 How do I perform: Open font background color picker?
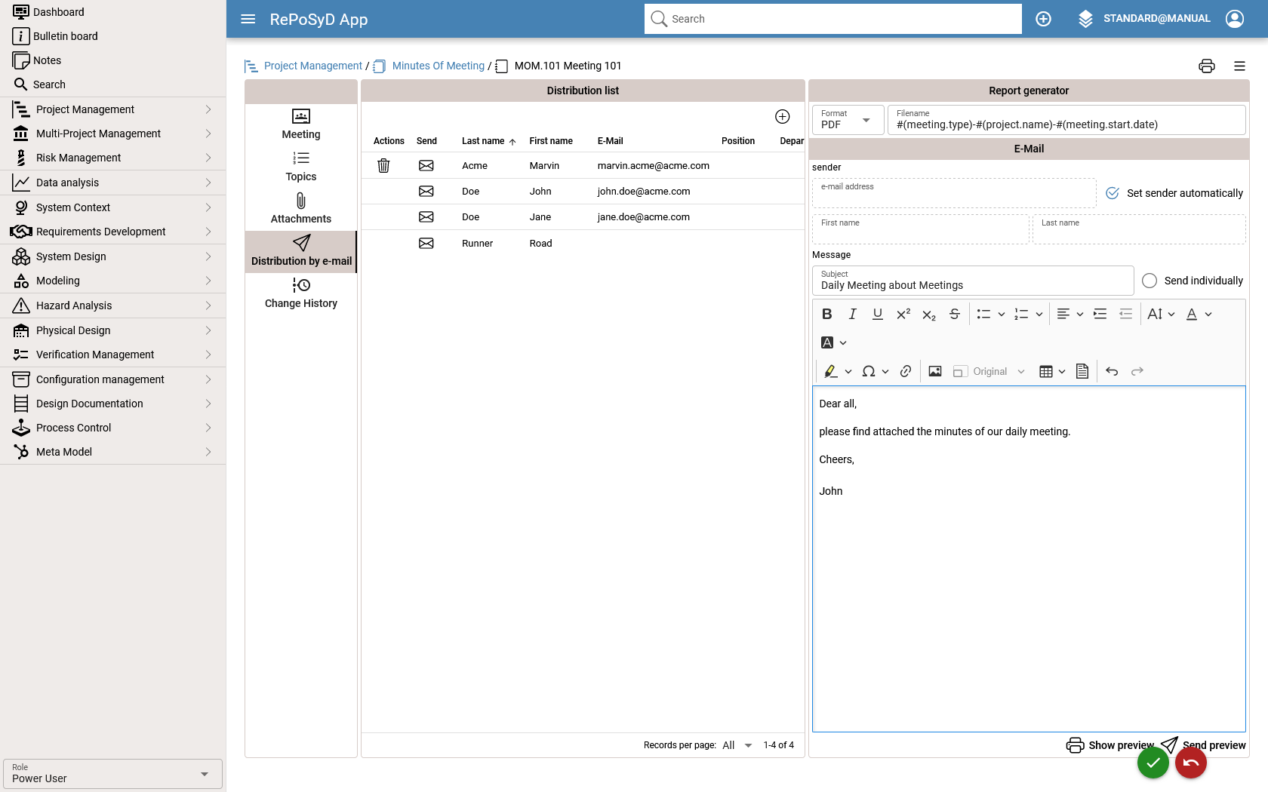(834, 342)
